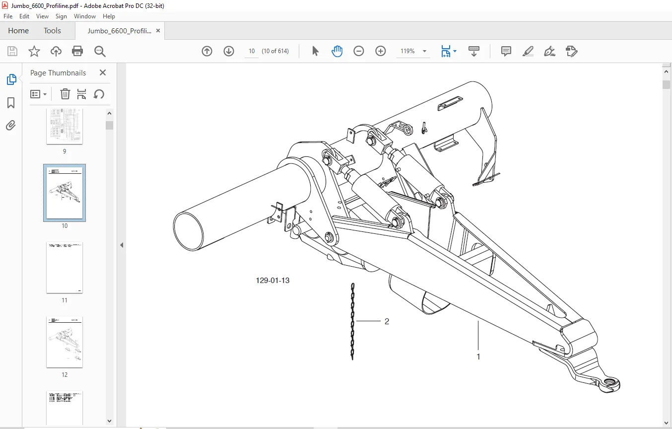Open the View menu

click(x=42, y=16)
